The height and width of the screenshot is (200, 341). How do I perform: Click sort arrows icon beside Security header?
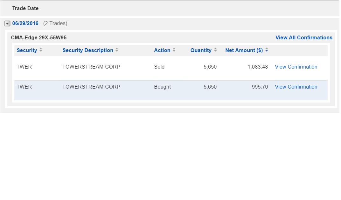(41, 50)
